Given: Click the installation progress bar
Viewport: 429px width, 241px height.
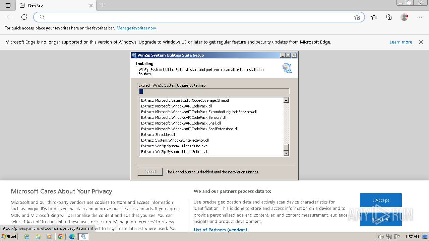Looking at the screenshot, I should (x=214, y=91).
